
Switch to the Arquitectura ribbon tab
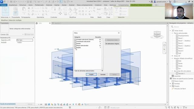(13, 5)
